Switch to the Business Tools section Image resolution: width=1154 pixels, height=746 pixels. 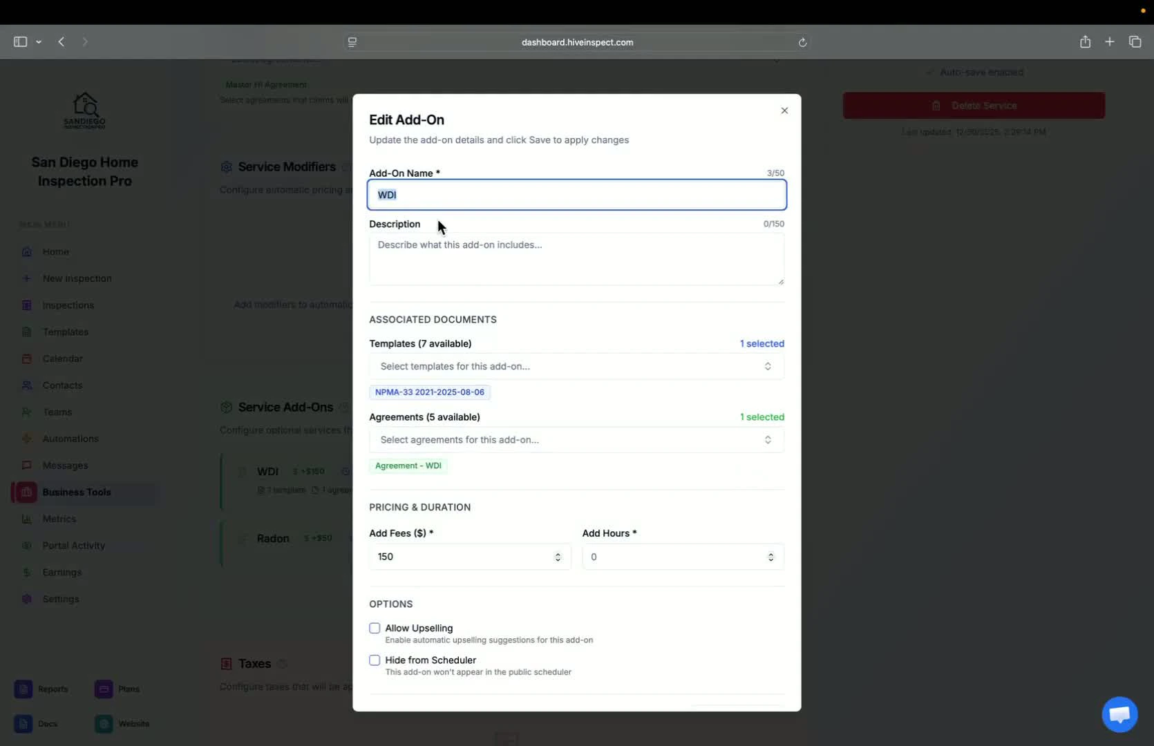[77, 492]
